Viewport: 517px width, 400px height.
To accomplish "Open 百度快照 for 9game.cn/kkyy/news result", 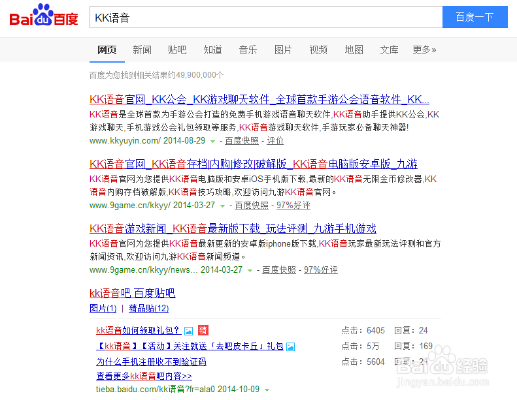I will click(x=279, y=270).
